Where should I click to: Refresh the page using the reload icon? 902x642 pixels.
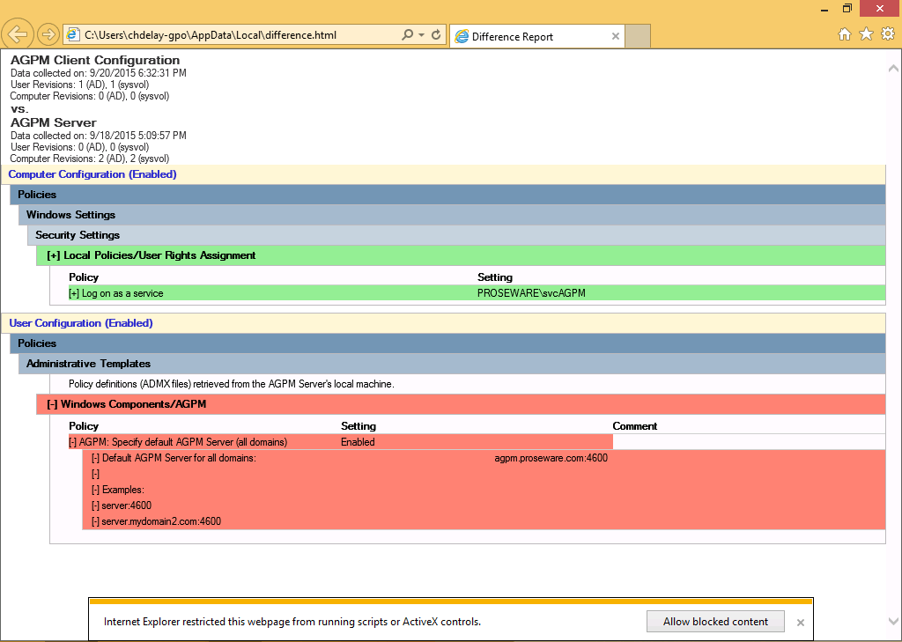click(x=436, y=35)
